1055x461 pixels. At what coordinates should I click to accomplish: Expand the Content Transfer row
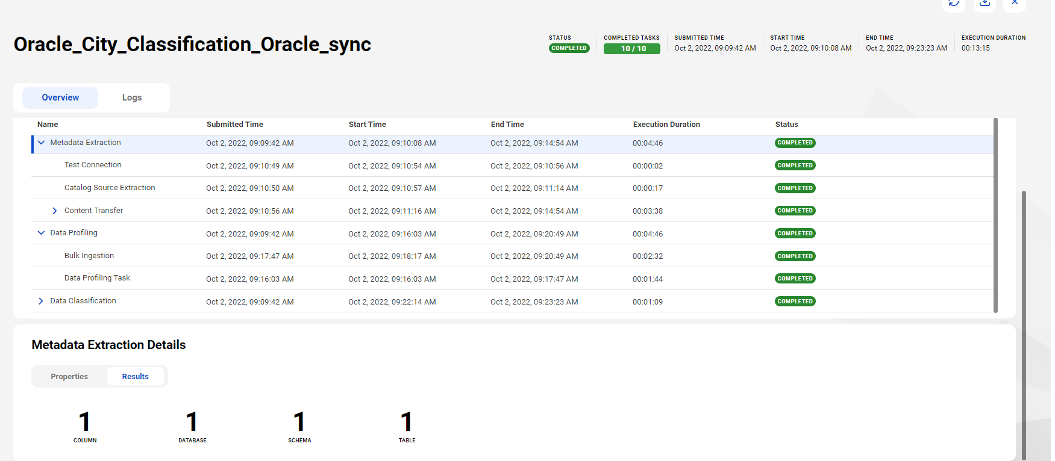click(55, 211)
